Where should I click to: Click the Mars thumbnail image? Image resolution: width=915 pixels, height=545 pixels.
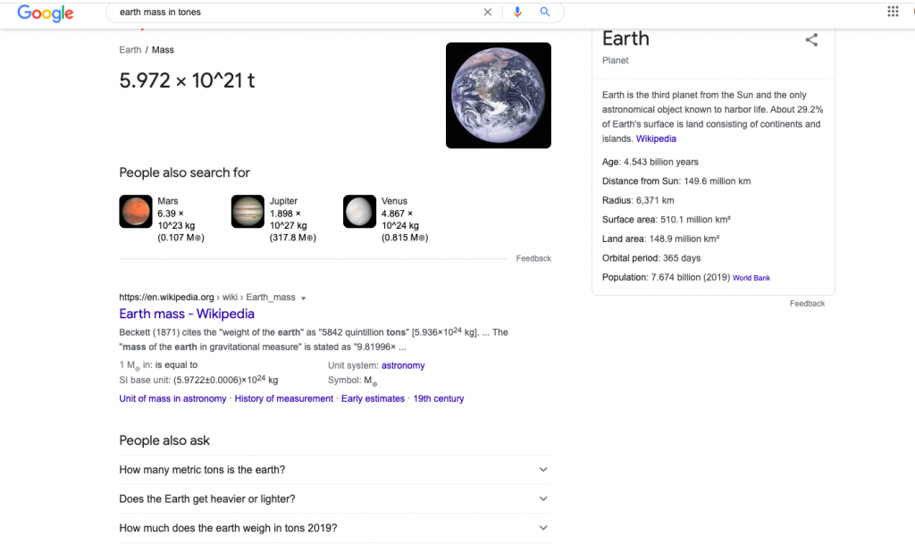pyautogui.click(x=135, y=212)
